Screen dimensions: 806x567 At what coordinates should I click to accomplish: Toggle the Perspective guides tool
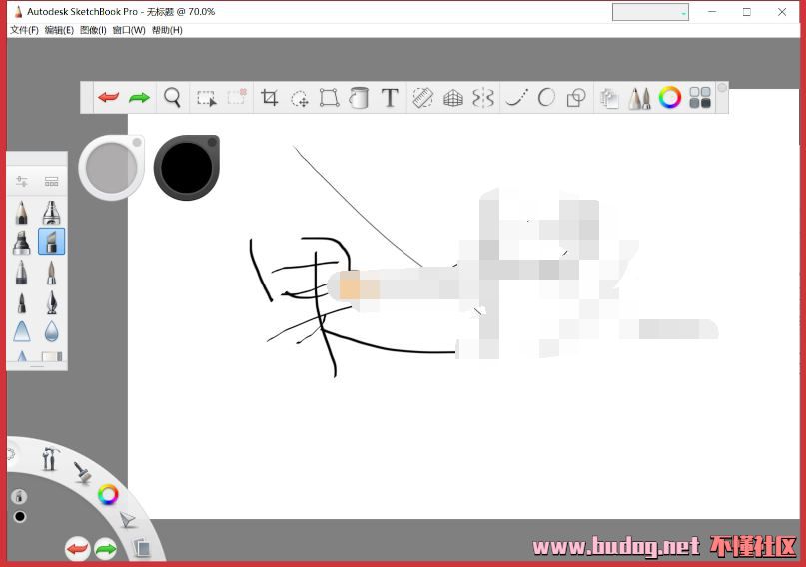[452, 98]
